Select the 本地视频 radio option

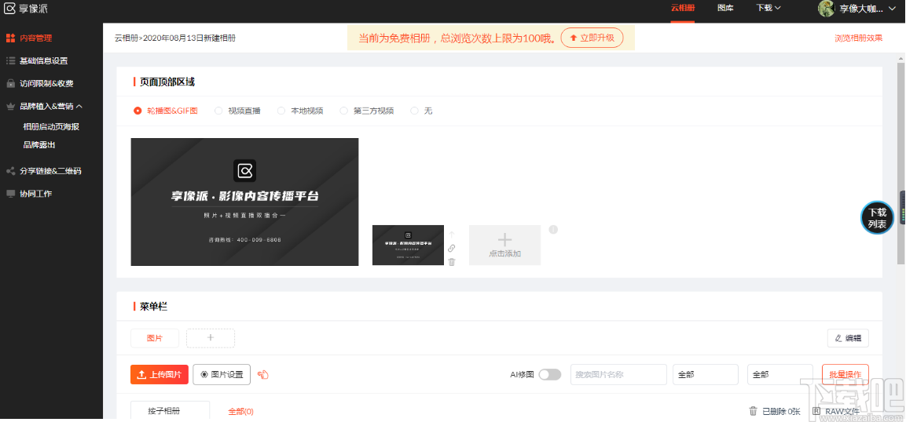300,111
